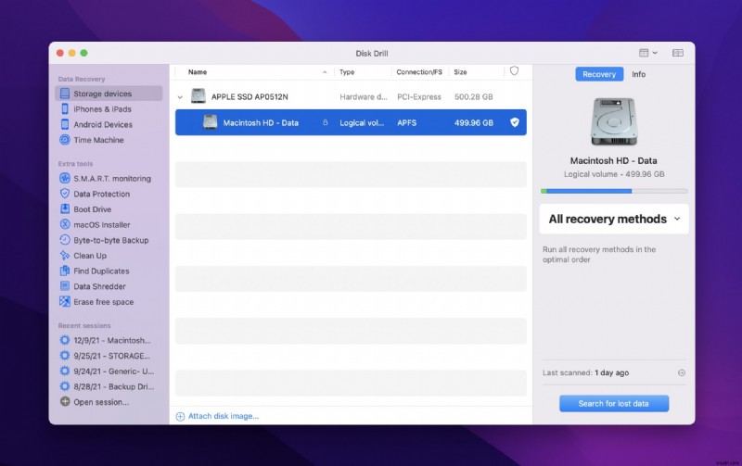Click the 500.28 GB size cell

473,97
